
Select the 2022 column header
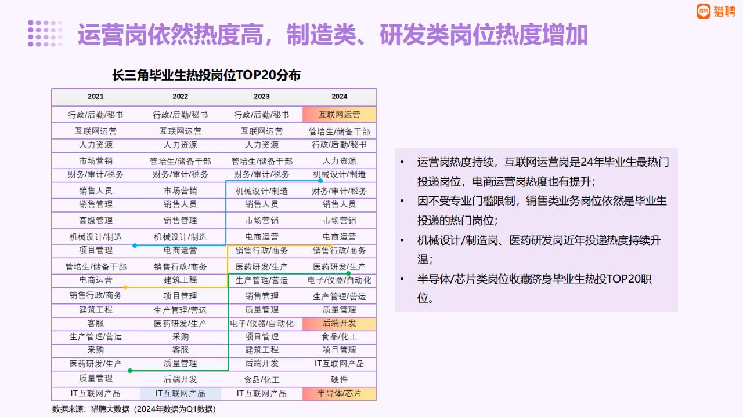tap(181, 97)
